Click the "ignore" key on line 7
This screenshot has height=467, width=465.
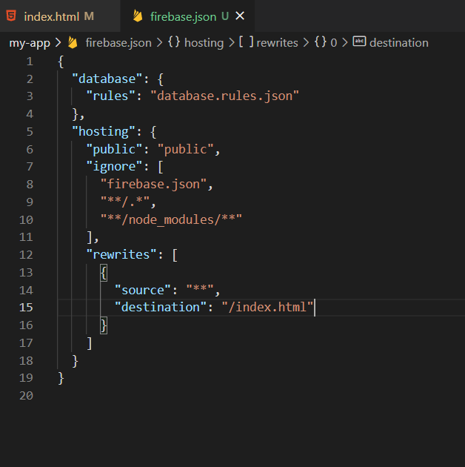(x=114, y=167)
